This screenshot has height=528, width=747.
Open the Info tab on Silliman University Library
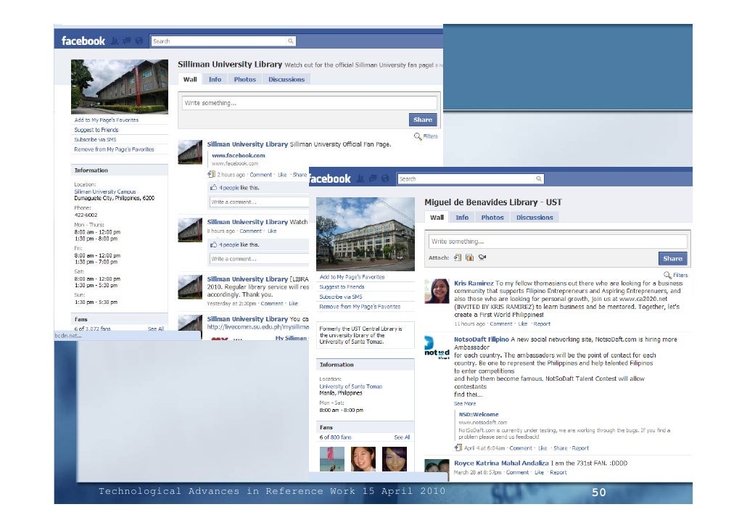[x=215, y=80]
